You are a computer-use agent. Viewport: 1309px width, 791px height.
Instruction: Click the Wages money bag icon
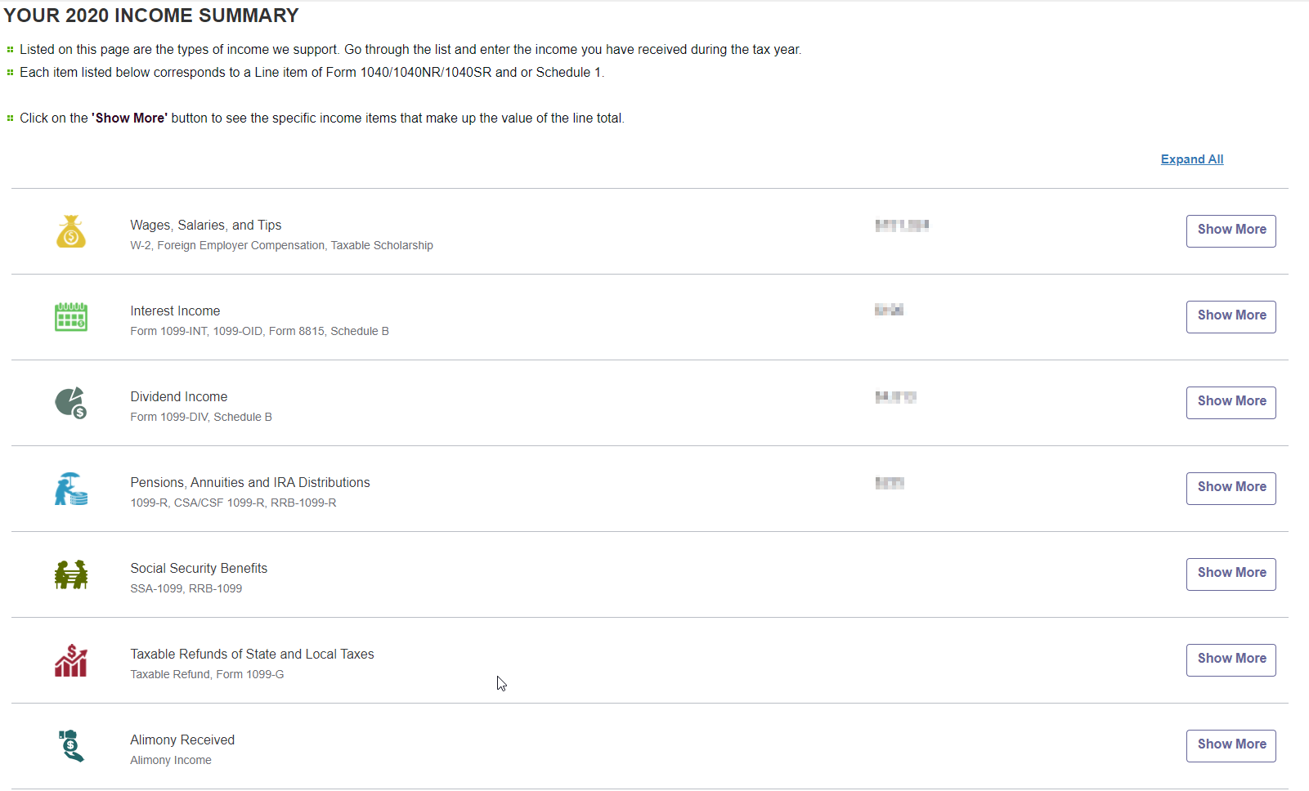[x=71, y=232]
